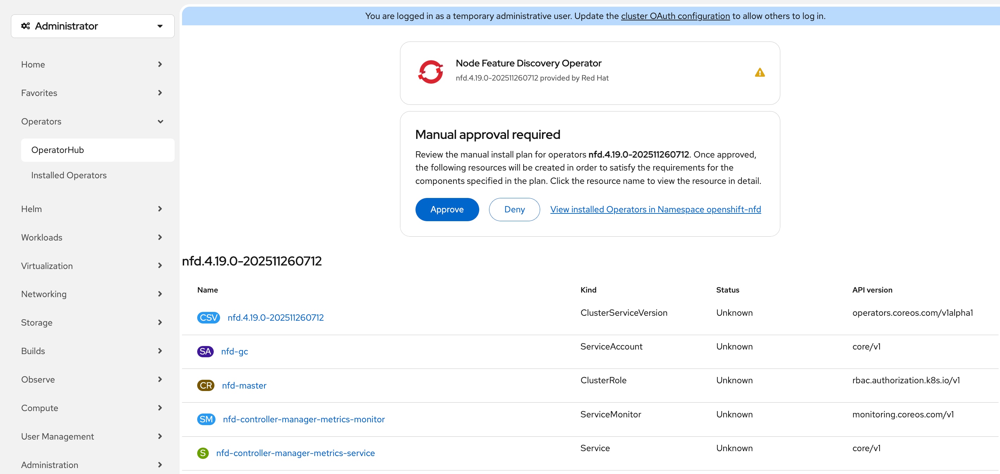The image size is (1000, 474).
Task: Click the yellow warning triangle icon
Action: tap(760, 72)
